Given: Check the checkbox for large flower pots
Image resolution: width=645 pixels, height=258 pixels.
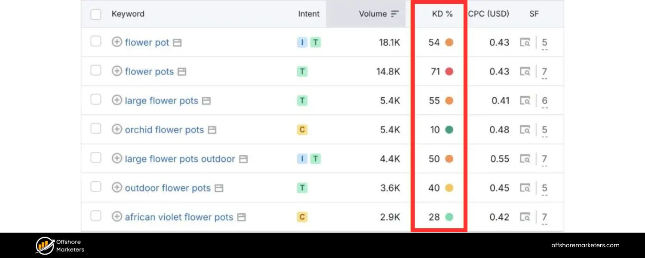Looking at the screenshot, I should pos(95,99).
